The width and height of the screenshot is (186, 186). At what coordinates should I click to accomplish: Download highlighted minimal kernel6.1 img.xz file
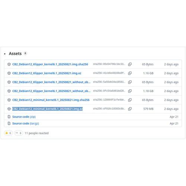(48, 109)
